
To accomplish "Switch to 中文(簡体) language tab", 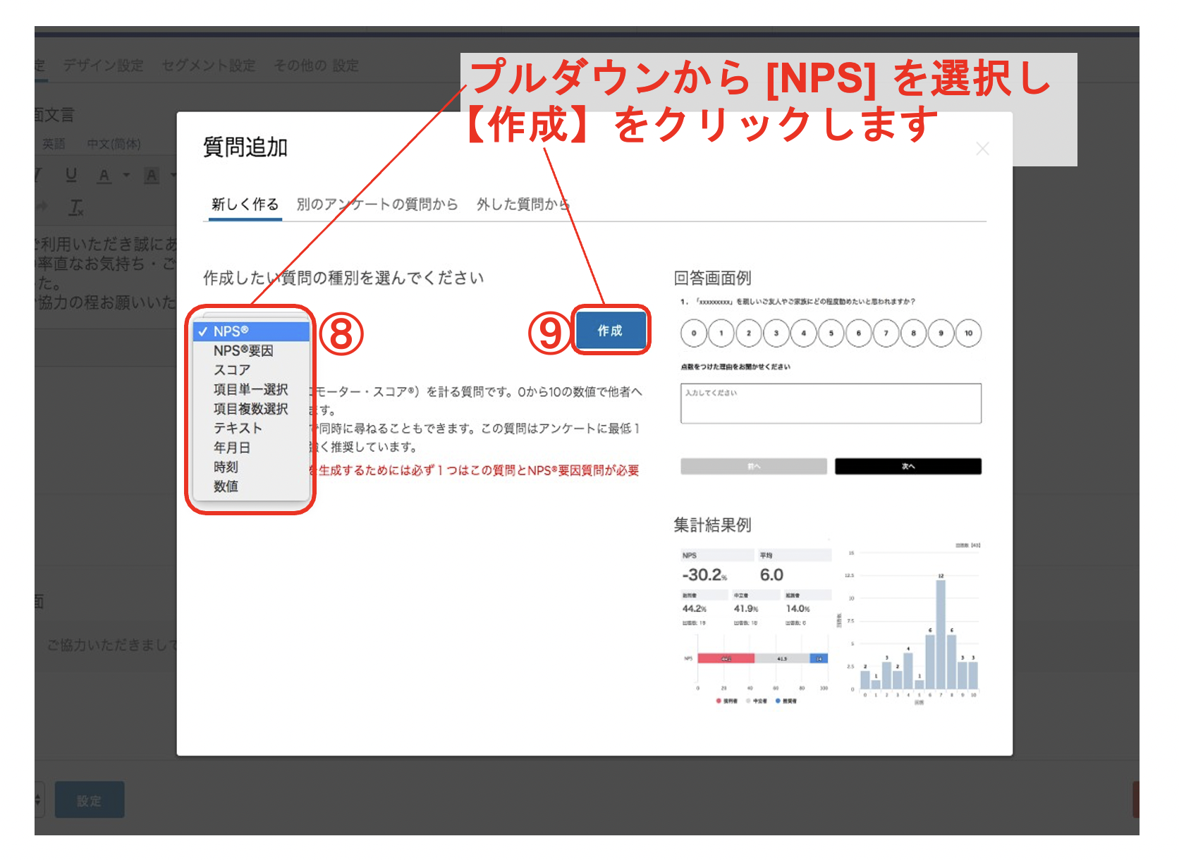I will pyautogui.click(x=114, y=144).
